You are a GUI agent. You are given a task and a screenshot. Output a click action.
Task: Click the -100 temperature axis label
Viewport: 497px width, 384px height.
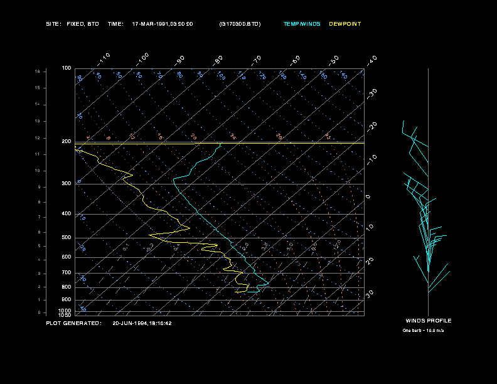pyautogui.click(x=142, y=60)
